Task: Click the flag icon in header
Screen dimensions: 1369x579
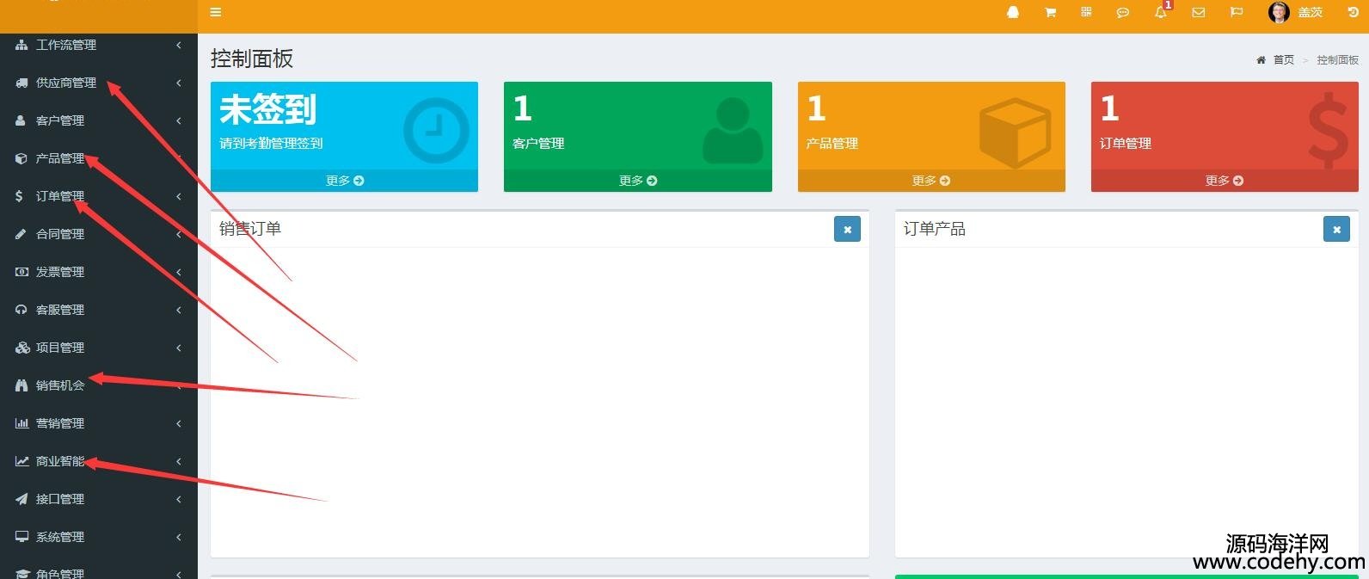Action: [x=1236, y=12]
